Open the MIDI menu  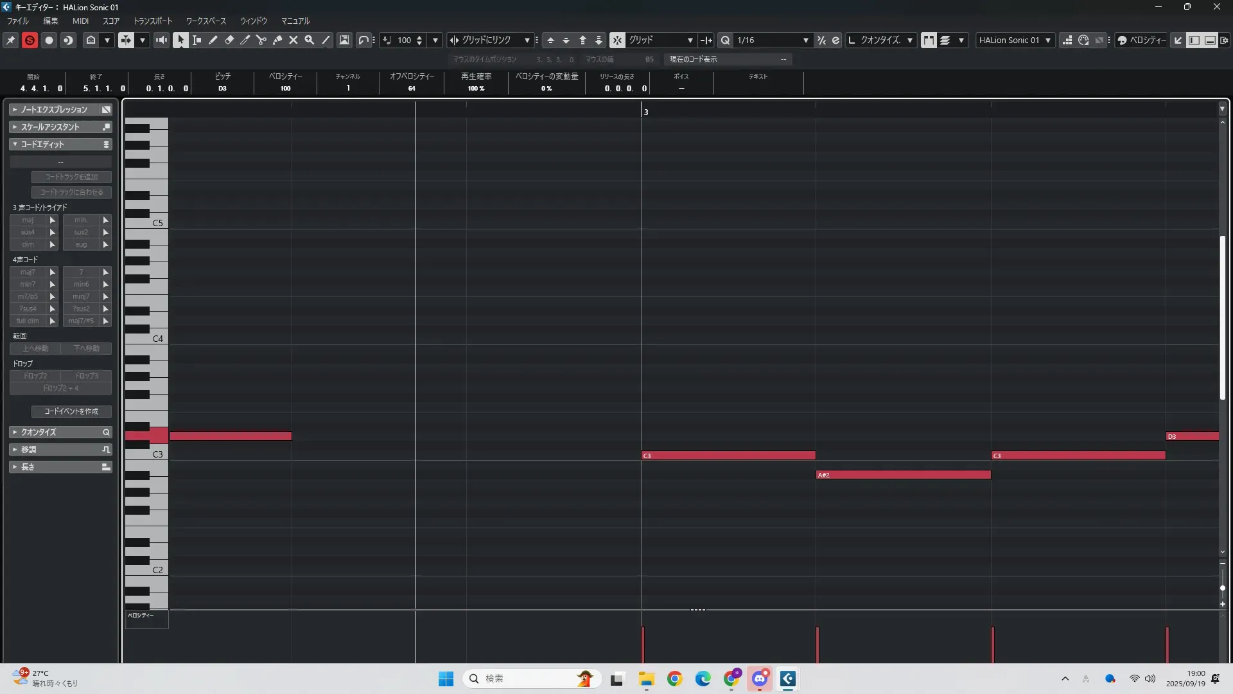click(x=80, y=21)
